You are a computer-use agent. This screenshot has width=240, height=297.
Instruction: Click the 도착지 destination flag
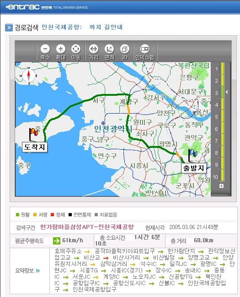(33, 134)
